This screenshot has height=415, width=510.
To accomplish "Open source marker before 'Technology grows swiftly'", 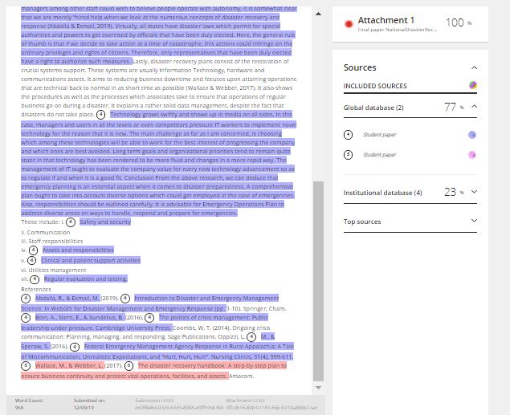I will pyautogui.click(x=101, y=115).
